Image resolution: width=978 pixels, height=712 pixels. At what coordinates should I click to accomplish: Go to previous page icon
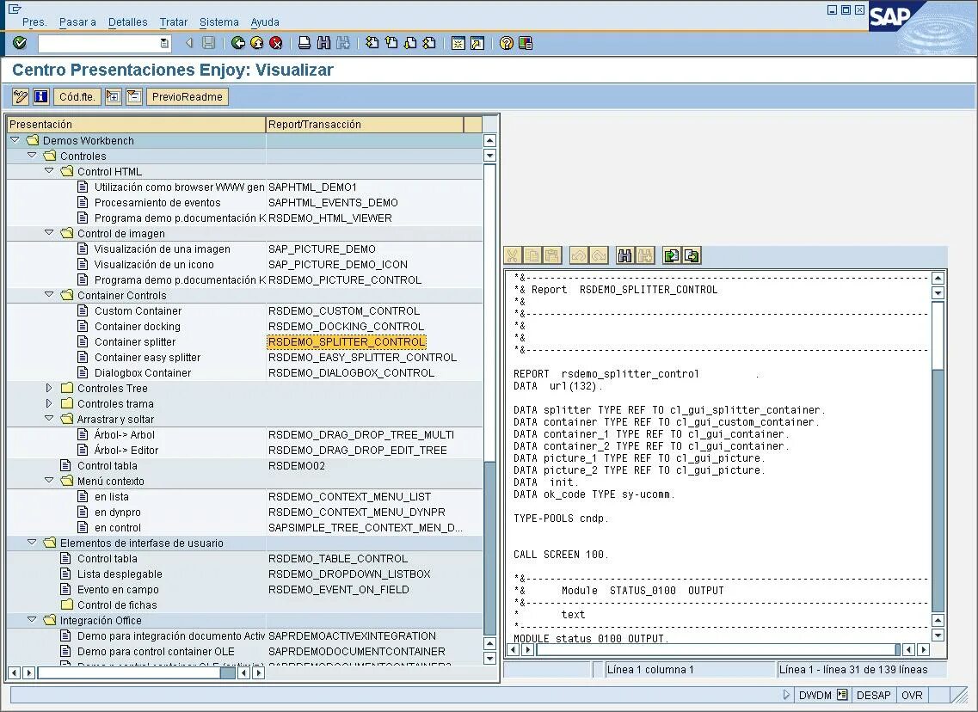tap(391, 43)
